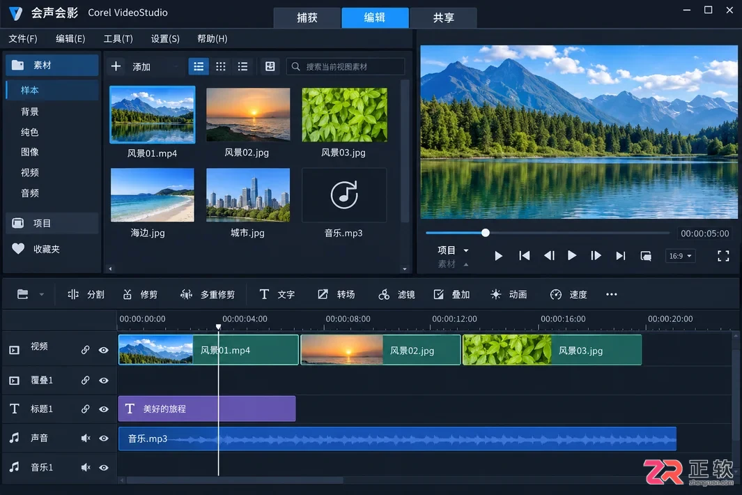Toggle visibility of the 标题1 track

coord(104,409)
